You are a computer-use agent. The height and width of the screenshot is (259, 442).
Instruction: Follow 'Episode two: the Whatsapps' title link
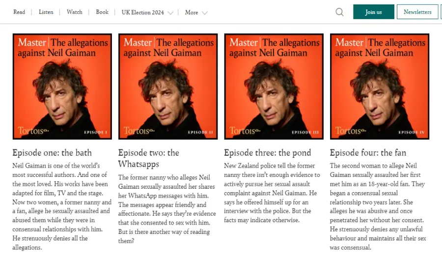(x=149, y=158)
